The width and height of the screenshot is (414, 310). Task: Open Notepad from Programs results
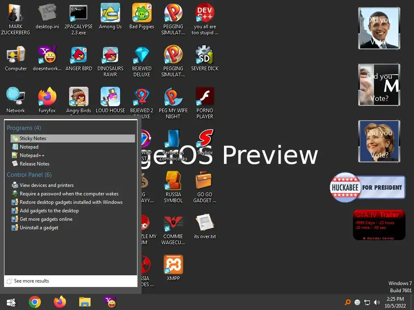(x=73, y=147)
